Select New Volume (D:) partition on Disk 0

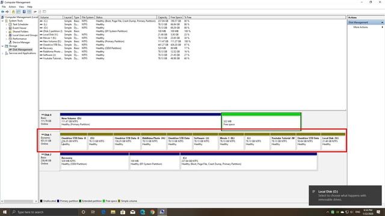(x=140, y=121)
